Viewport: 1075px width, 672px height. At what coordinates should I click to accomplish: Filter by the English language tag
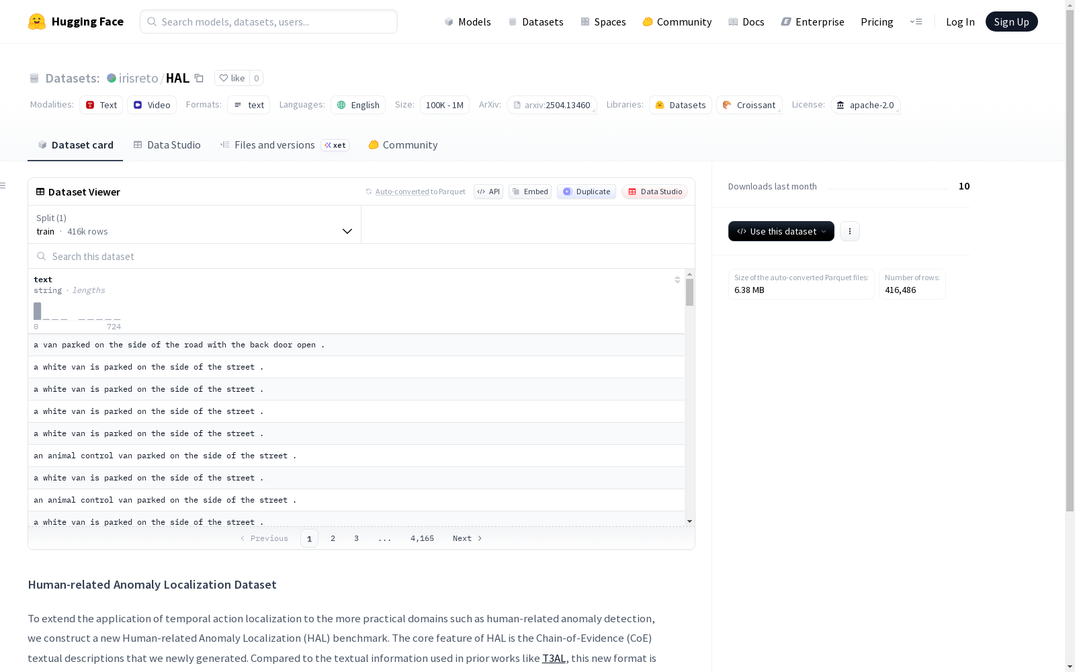(x=358, y=105)
